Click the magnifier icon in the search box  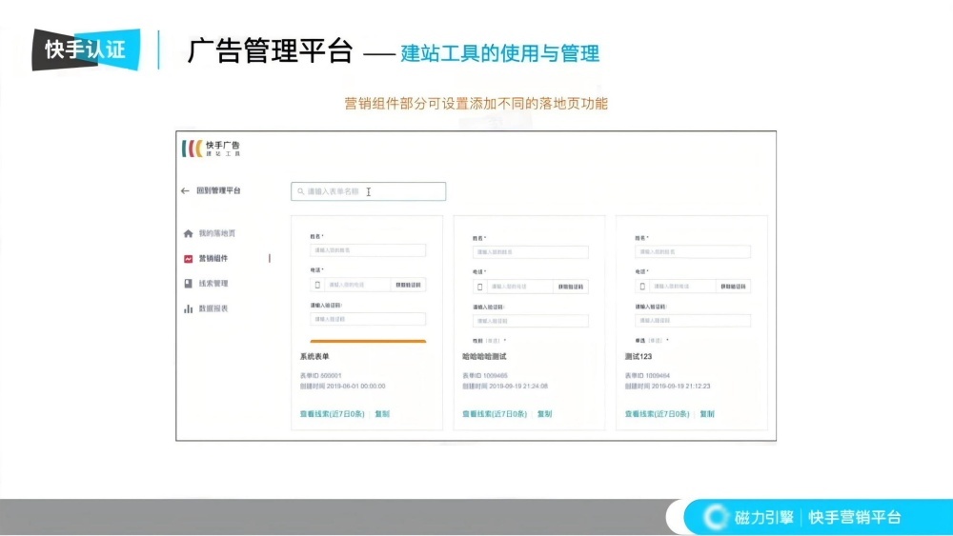click(x=300, y=191)
